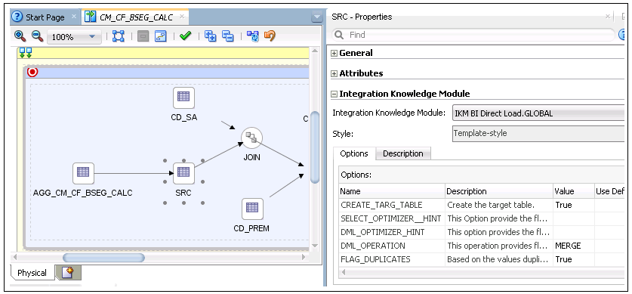
Task: Click the grayed box toolbar icon
Action: click(x=143, y=37)
